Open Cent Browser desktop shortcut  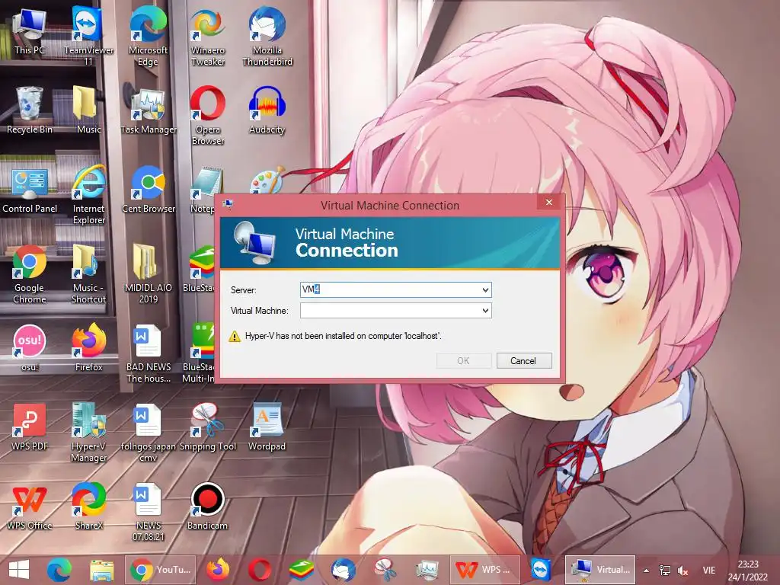click(149, 190)
